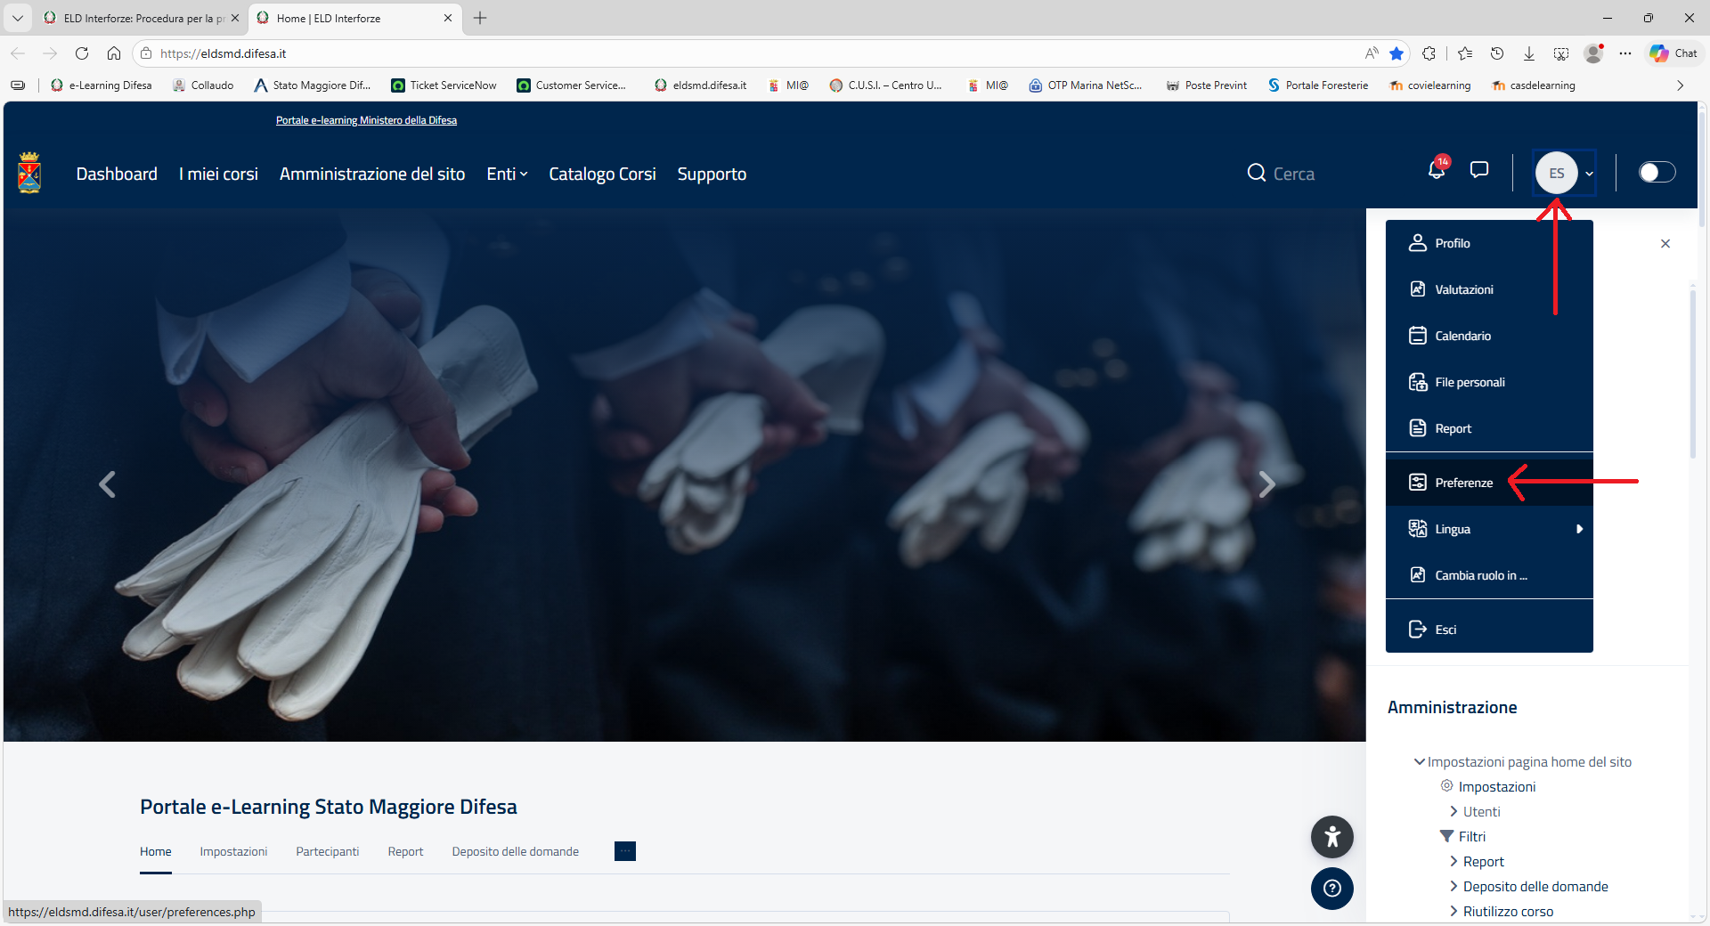This screenshot has width=1710, height=926.
Task: Open the Deposito delle domande tab
Action: pyautogui.click(x=515, y=852)
